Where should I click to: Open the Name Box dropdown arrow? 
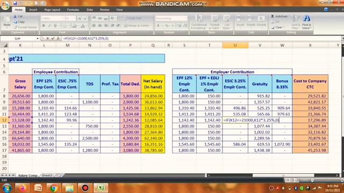[38, 39]
